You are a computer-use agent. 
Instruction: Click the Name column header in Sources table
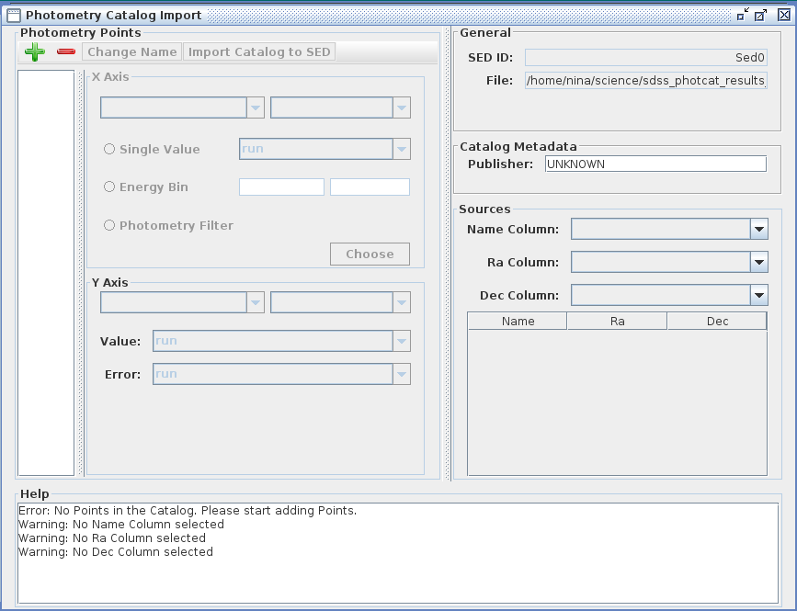pyautogui.click(x=518, y=321)
